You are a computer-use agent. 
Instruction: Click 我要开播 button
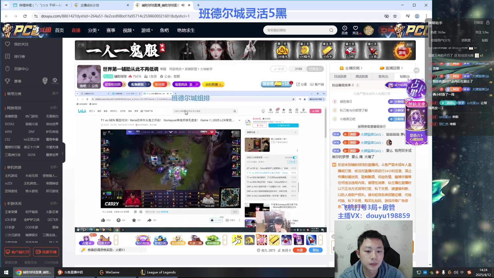[46, 252]
